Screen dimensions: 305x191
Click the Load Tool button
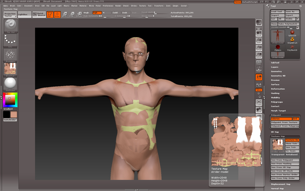click(277, 12)
